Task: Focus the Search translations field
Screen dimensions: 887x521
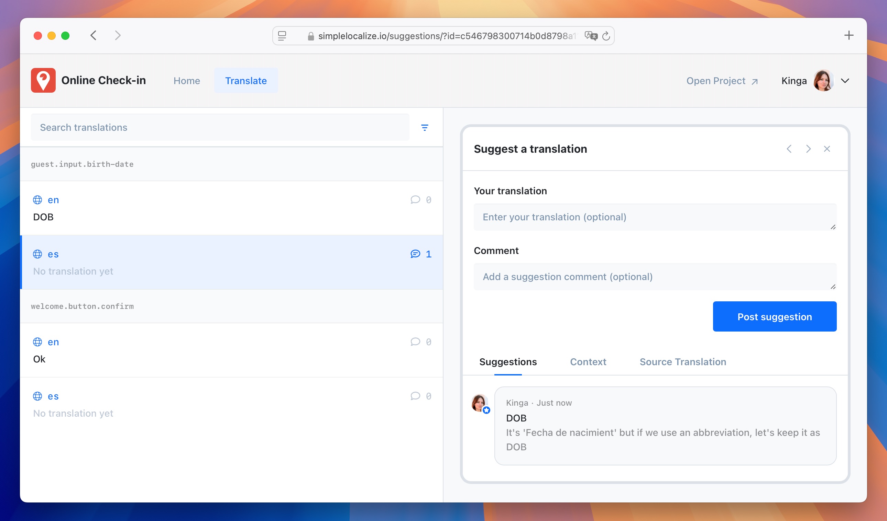Action: point(220,127)
